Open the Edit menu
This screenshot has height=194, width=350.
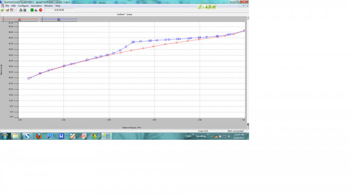coord(14,6)
